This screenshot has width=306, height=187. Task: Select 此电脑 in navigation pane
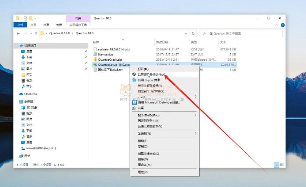click(x=29, y=102)
